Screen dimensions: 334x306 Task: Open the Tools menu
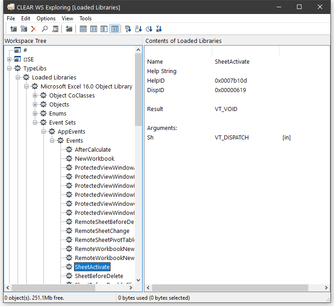(85, 19)
